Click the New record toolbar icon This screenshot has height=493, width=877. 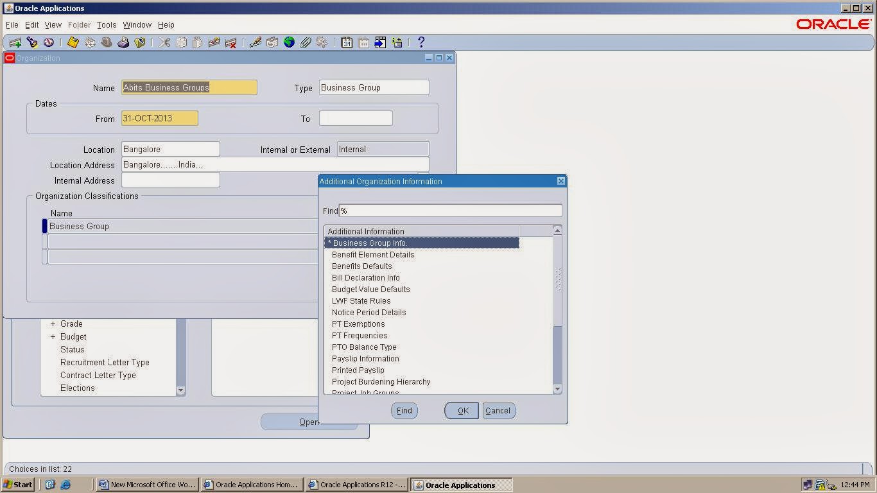[x=15, y=42]
